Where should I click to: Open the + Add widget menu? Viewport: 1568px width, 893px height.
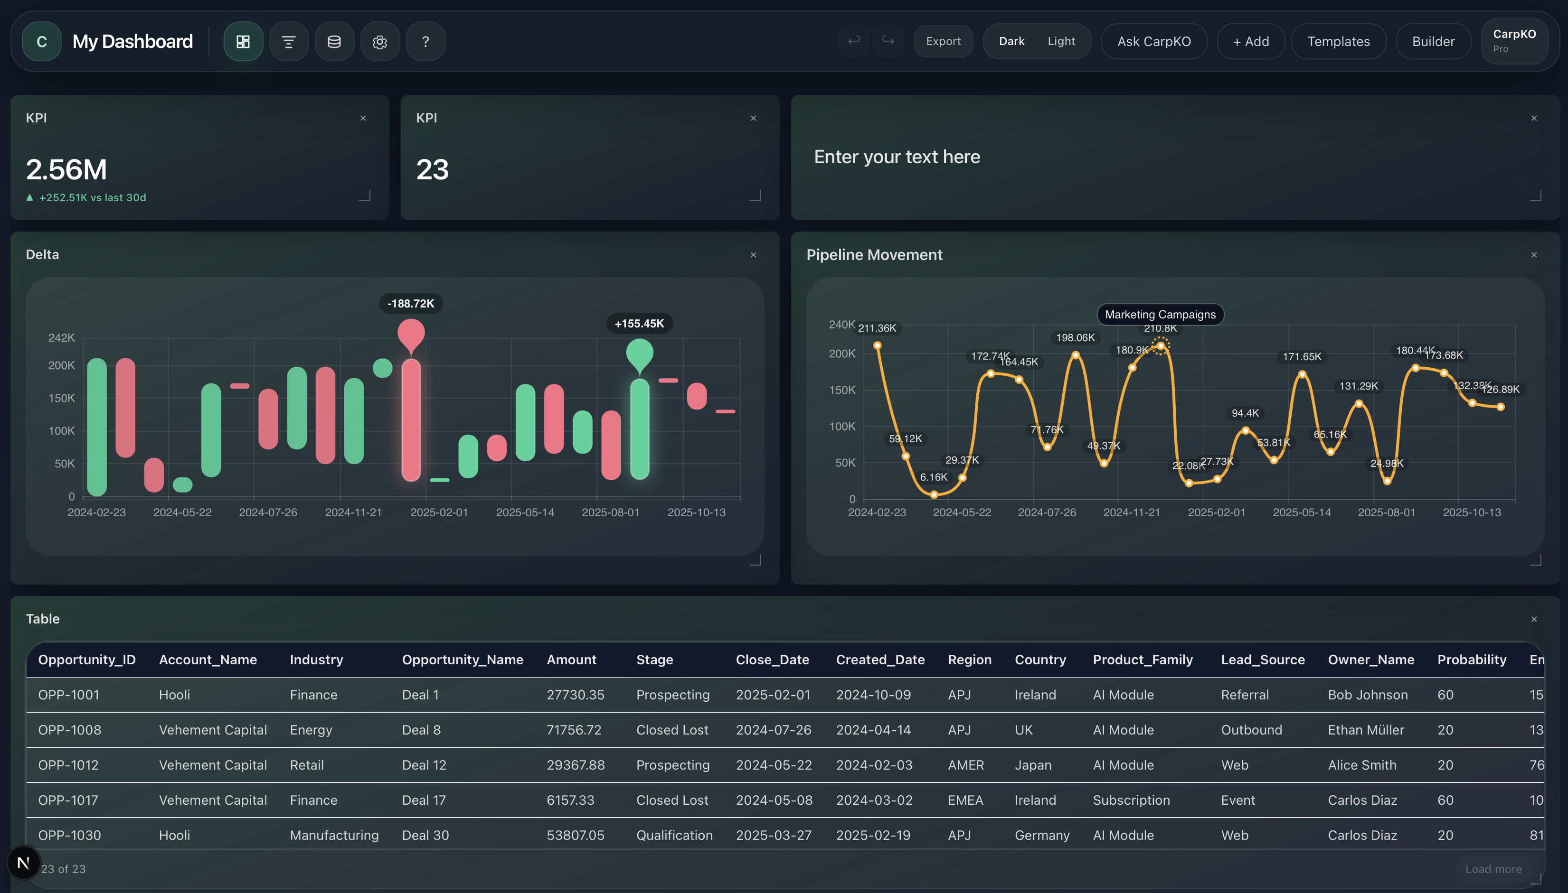[x=1250, y=41]
